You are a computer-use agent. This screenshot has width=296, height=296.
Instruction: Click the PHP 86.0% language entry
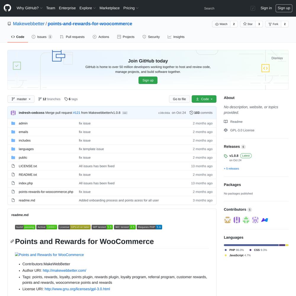coord(234,250)
